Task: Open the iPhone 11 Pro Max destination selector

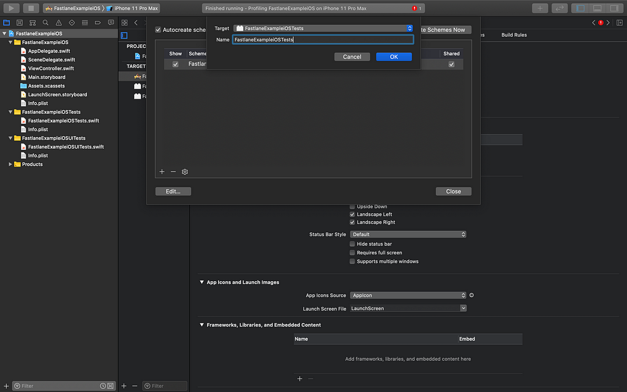Action: point(132,8)
